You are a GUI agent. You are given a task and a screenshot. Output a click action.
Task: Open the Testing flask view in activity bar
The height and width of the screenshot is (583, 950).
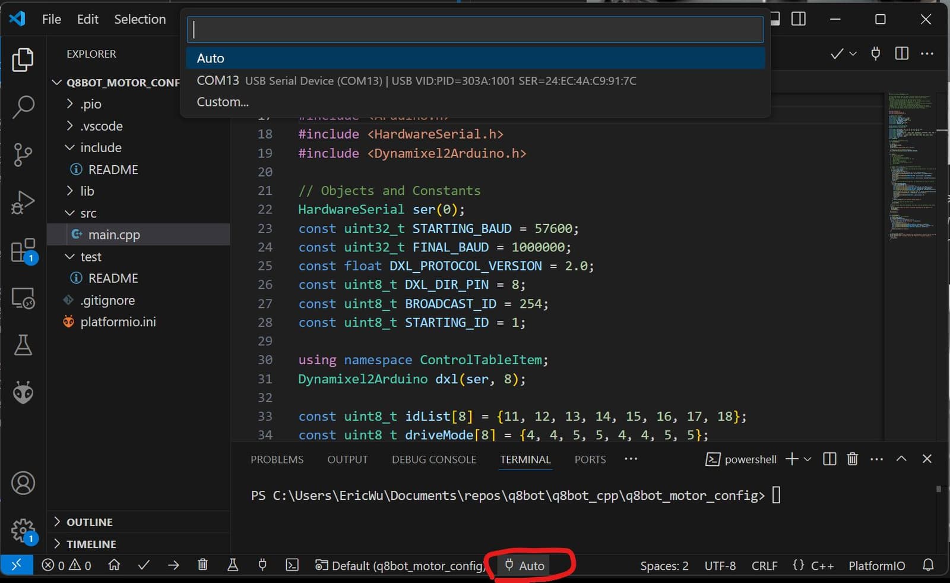coord(23,345)
